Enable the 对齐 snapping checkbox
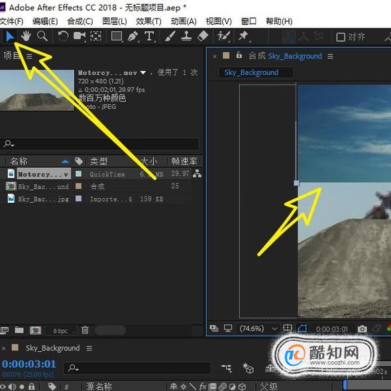 coord(341,37)
